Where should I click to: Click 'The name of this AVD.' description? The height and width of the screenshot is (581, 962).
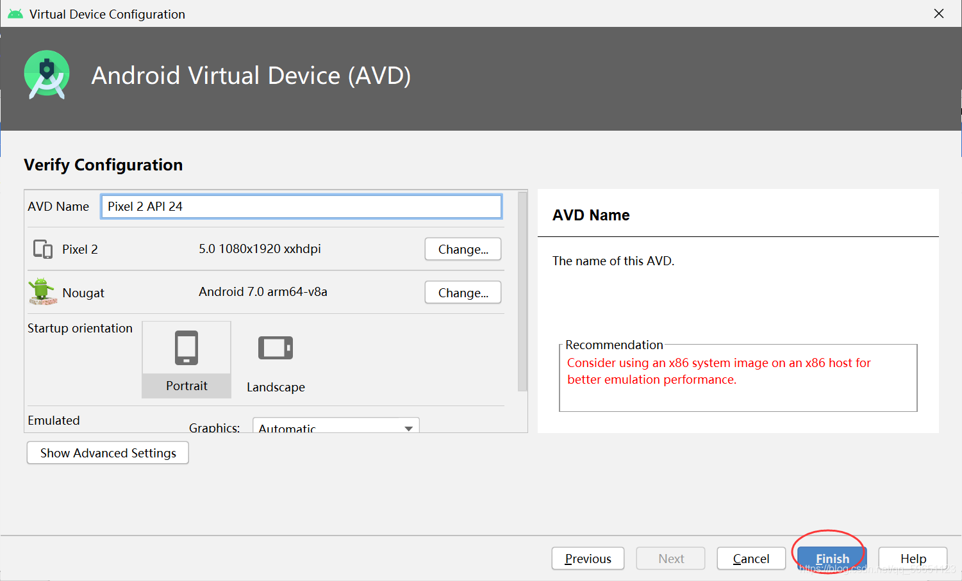coord(613,261)
